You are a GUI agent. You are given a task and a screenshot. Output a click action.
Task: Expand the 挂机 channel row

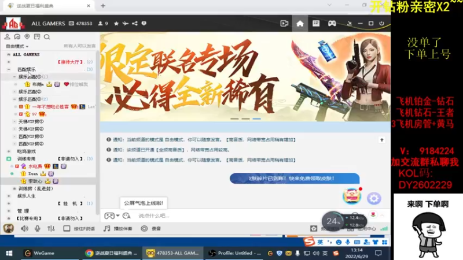[9, 203]
